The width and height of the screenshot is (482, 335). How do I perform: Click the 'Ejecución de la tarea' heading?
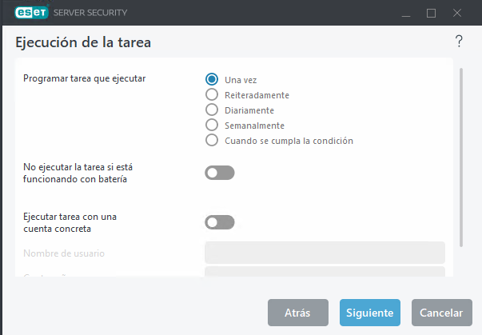(x=83, y=42)
